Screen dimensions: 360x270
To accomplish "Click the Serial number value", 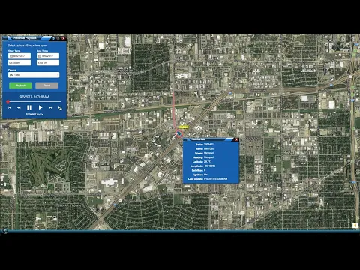I will coord(208,145).
